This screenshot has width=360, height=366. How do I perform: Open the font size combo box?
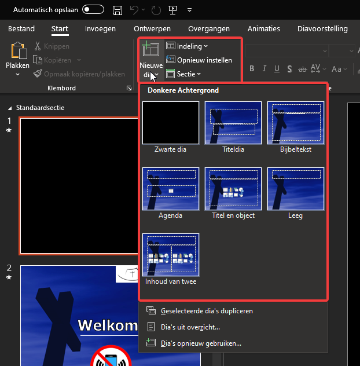click(x=342, y=50)
